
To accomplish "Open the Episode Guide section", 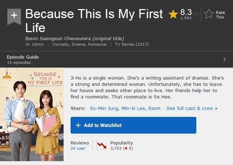I will point(23,57).
